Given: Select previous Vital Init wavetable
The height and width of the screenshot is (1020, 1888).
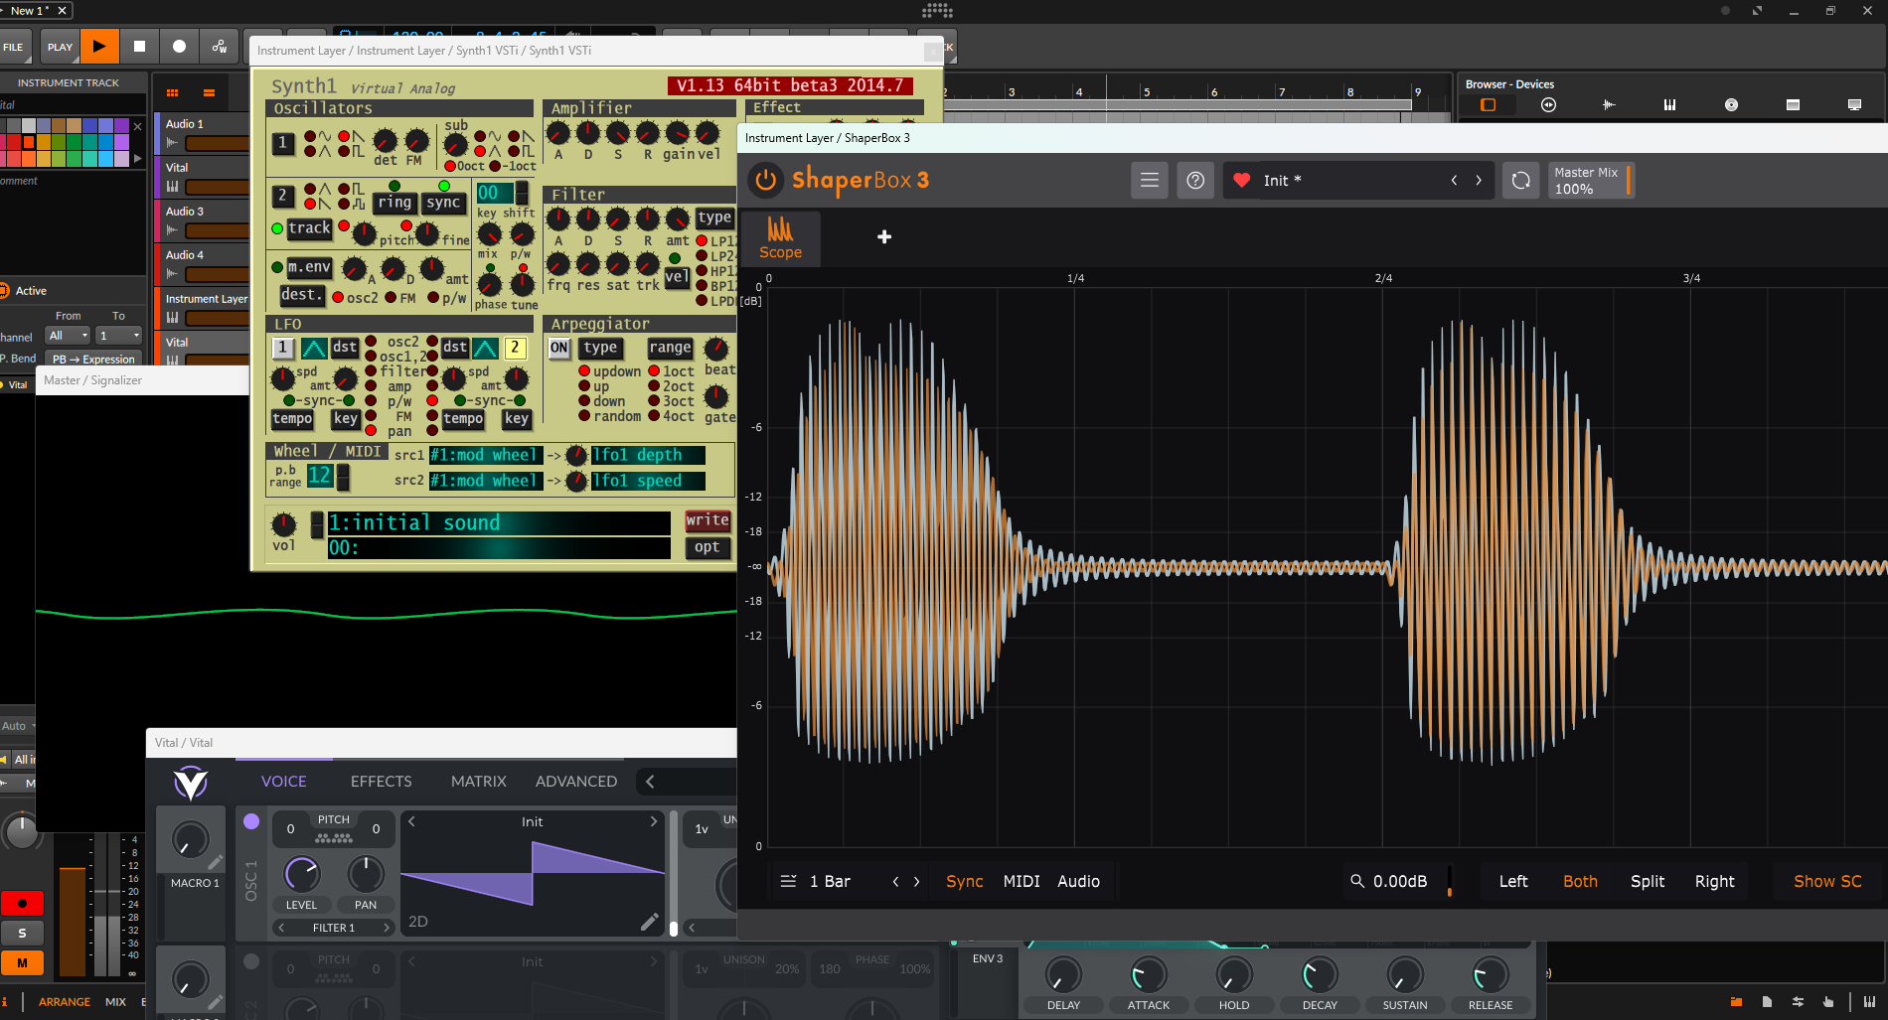Looking at the screenshot, I should pos(411,821).
